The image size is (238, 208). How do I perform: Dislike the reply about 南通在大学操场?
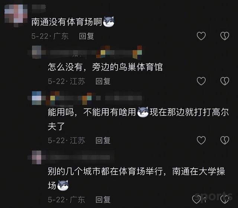click(x=225, y=199)
